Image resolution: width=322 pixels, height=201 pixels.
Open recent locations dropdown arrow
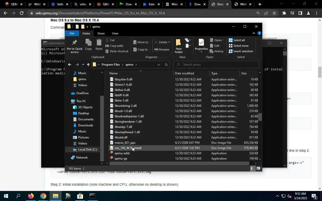coord(83,65)
